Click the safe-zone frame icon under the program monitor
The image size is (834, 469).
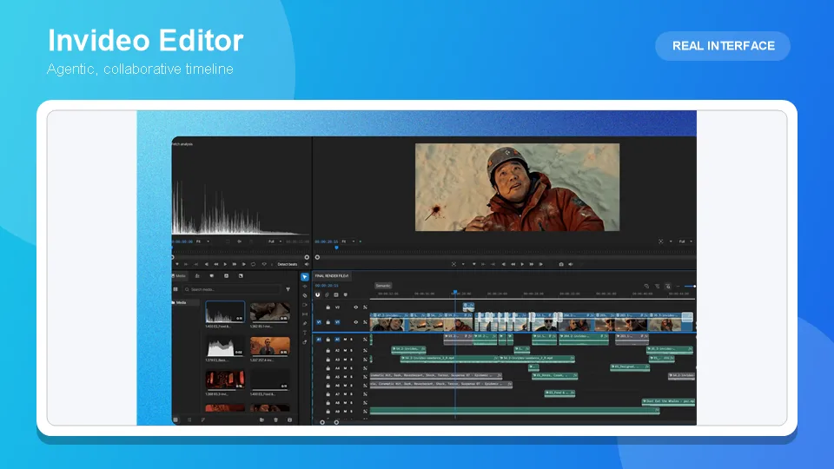[453, 264]
